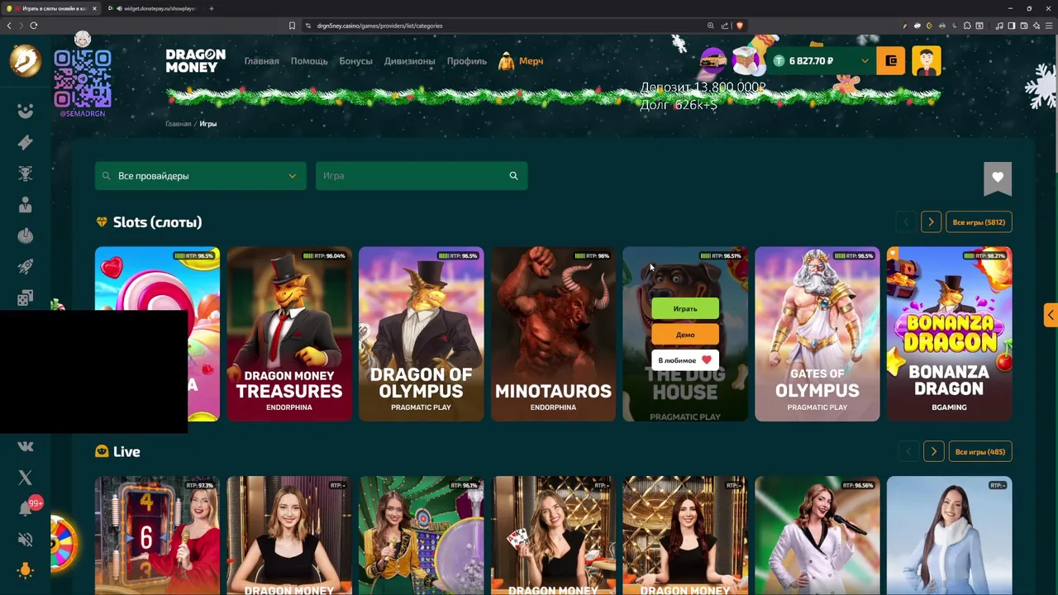Open the user profile avatar

(x=927, y=60)
